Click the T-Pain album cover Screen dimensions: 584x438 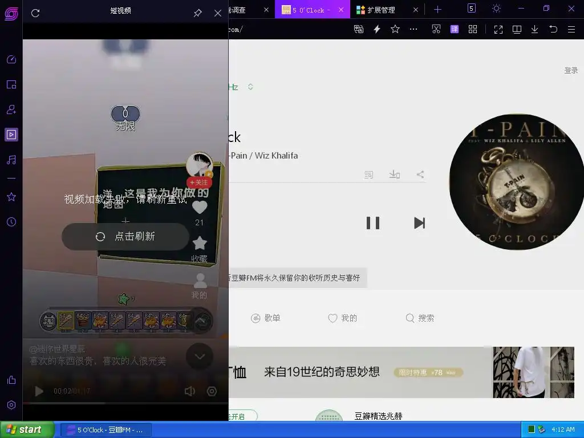(516, 182)
